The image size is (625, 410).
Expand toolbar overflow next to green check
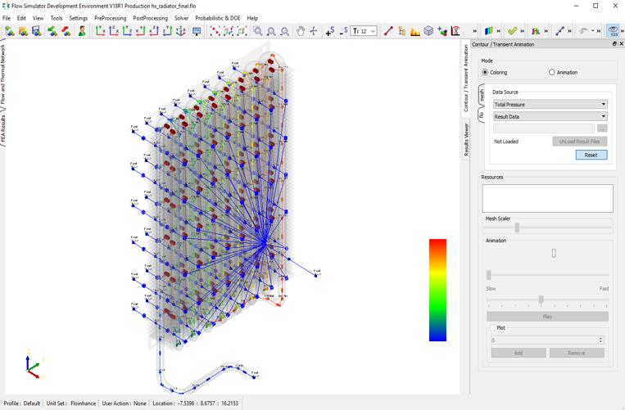[522, 31]
